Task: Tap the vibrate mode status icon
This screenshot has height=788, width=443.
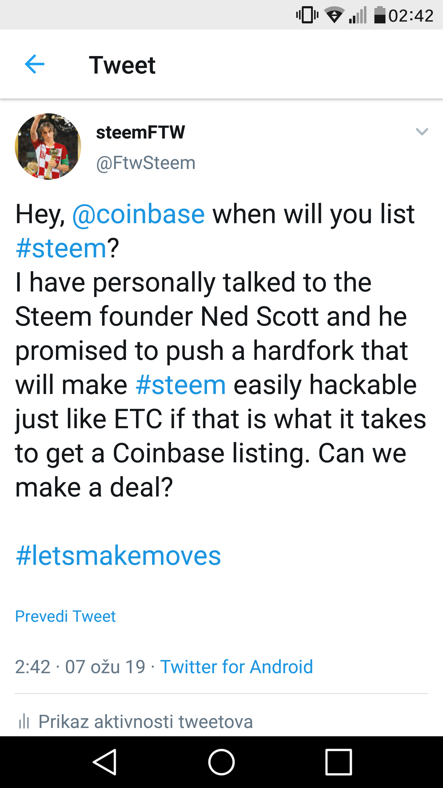Action: pos(307,15)
